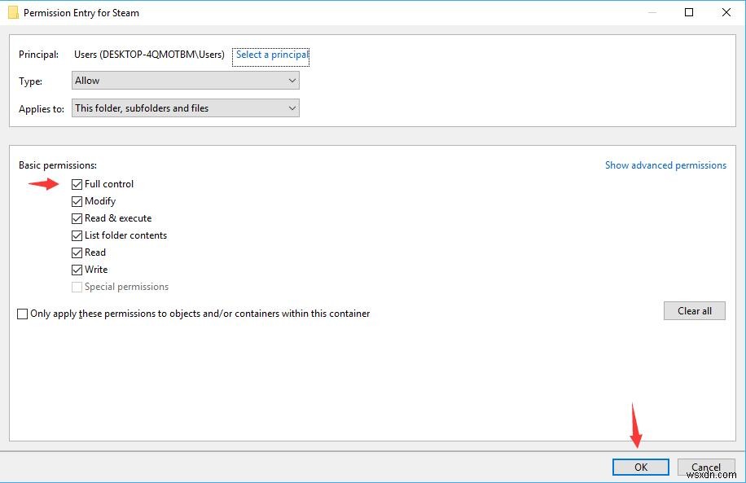Screen dimensions: 746x483
Task: Open Show advanced permissions link
Action: pyautogui.click(x=665, y=165)
